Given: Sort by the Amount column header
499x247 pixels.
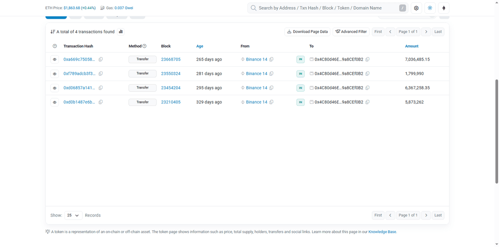Looking at the screenshot, I should [x=412, y=46].
